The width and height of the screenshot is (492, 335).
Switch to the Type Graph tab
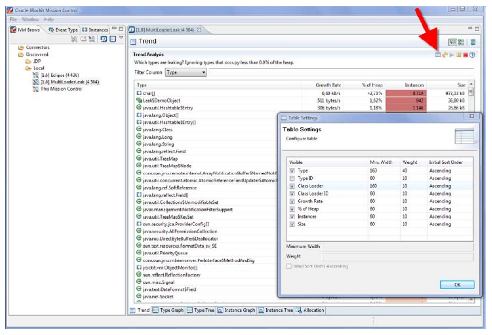click(168, 310)
